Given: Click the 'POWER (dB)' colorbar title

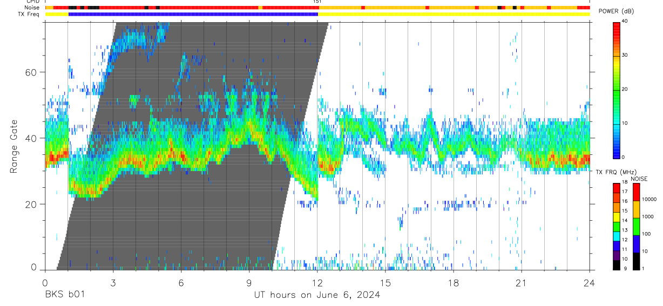Looking at the screenshot, I should click(616, 12).
